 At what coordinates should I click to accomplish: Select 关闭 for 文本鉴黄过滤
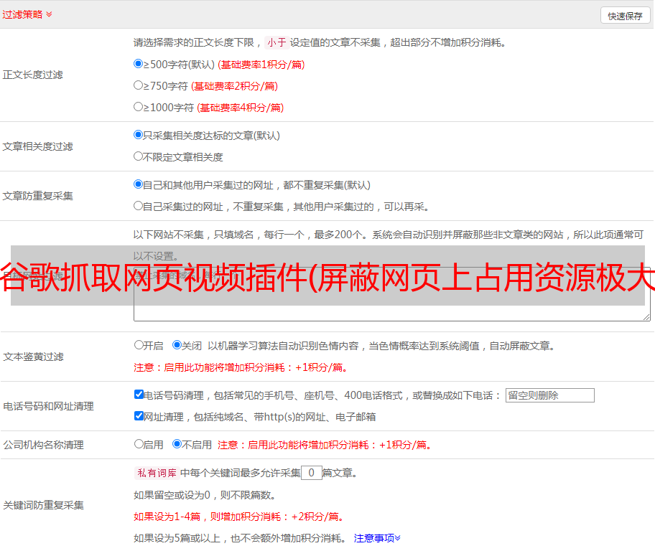tap(177, 345)
